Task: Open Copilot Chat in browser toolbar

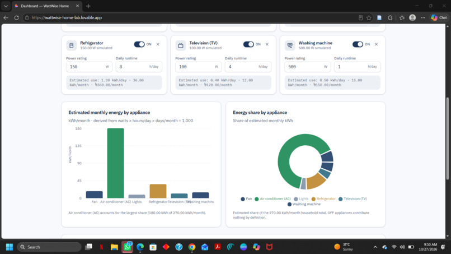Action: point(439,17)
